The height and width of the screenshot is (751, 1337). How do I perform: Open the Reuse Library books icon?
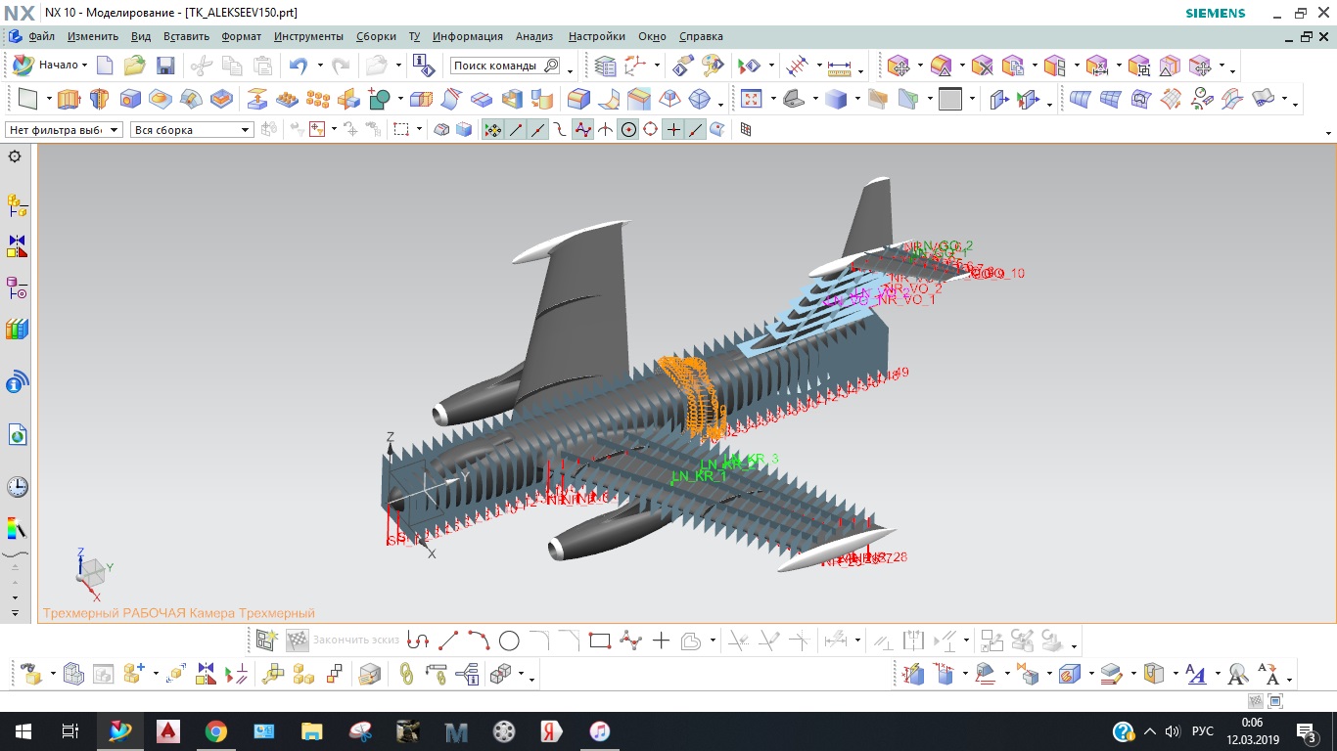pos(17,330)
